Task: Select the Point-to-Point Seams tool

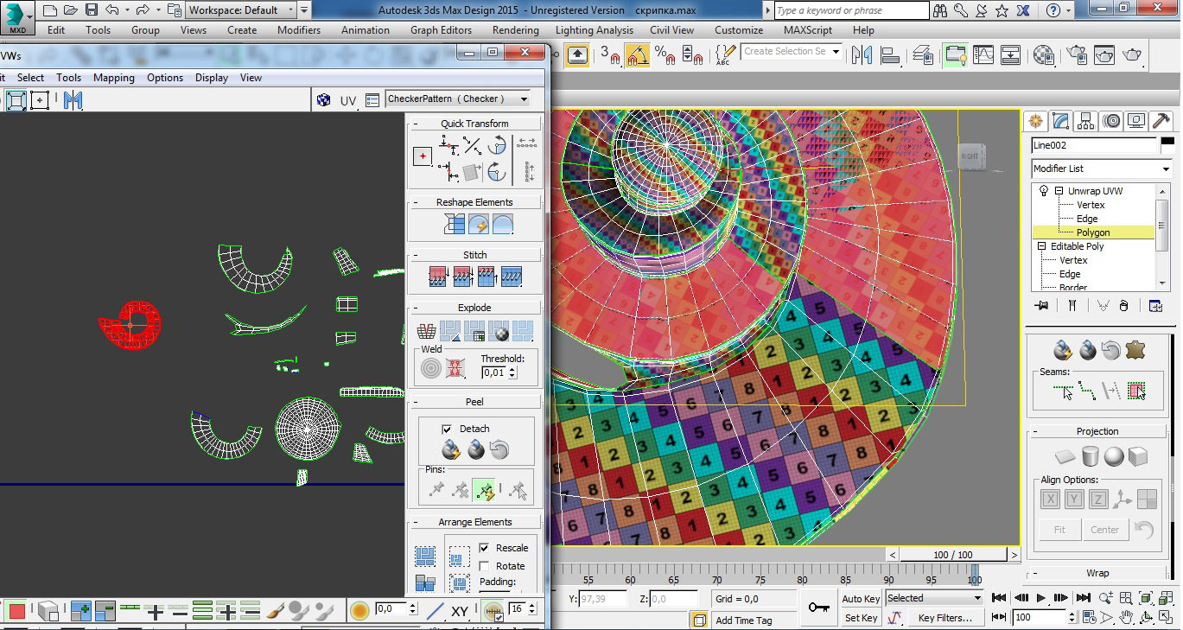Action: [x=1088, y=391]
